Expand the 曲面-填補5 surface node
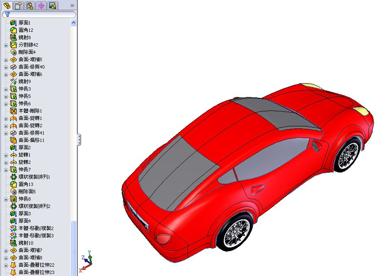The image size is (381, 276). [x=5, y=59]
